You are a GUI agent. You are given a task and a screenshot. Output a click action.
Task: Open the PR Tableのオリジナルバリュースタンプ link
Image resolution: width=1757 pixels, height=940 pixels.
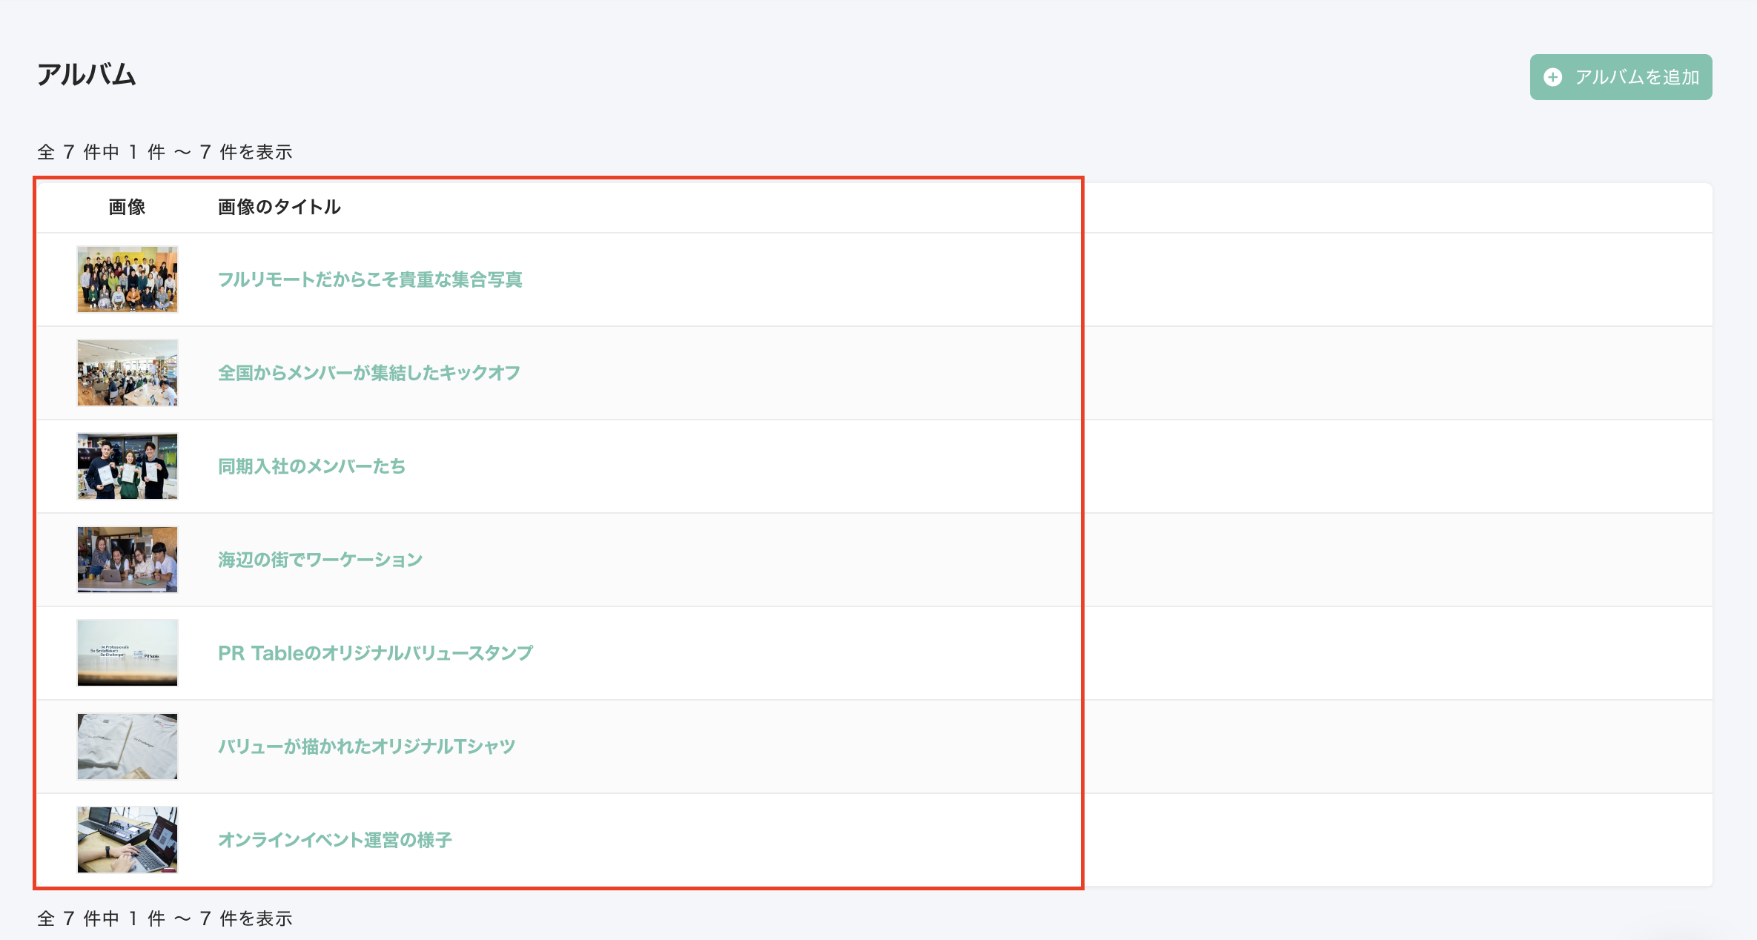(375, 653)
